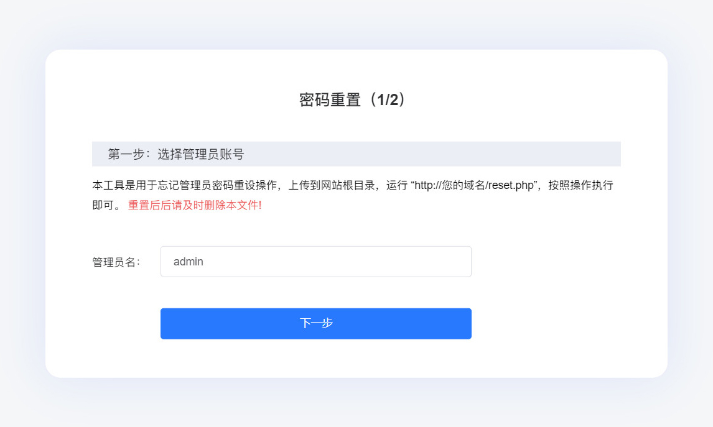713x427 pixels.
Task: Click the (1/2) step indicator in title
Action: click(x=388, y=99)
